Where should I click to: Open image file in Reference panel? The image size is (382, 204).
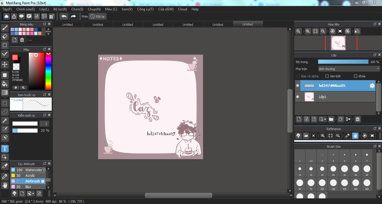[x=306, y=136]
